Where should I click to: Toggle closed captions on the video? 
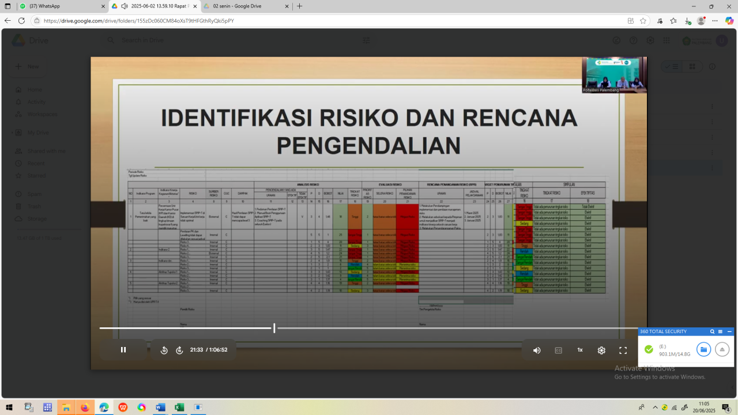[x=558, y=350]
